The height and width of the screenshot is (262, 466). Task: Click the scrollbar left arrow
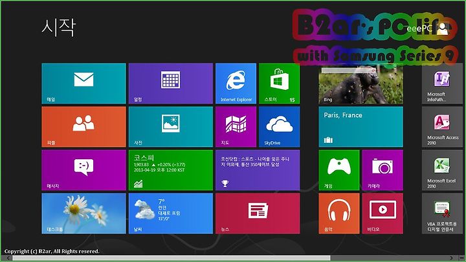pos(8,258)
